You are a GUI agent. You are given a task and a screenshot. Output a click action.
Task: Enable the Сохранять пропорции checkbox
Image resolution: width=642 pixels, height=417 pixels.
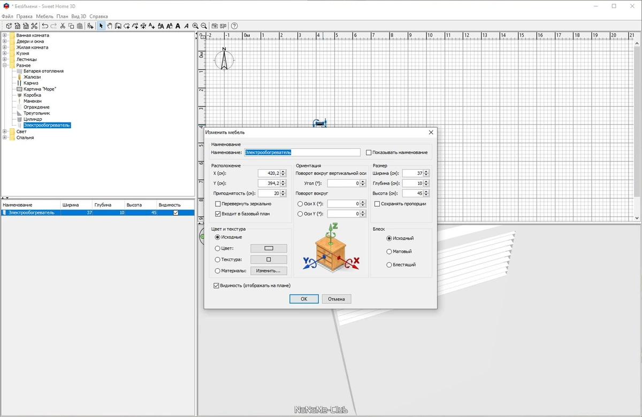tap(377, 204)
